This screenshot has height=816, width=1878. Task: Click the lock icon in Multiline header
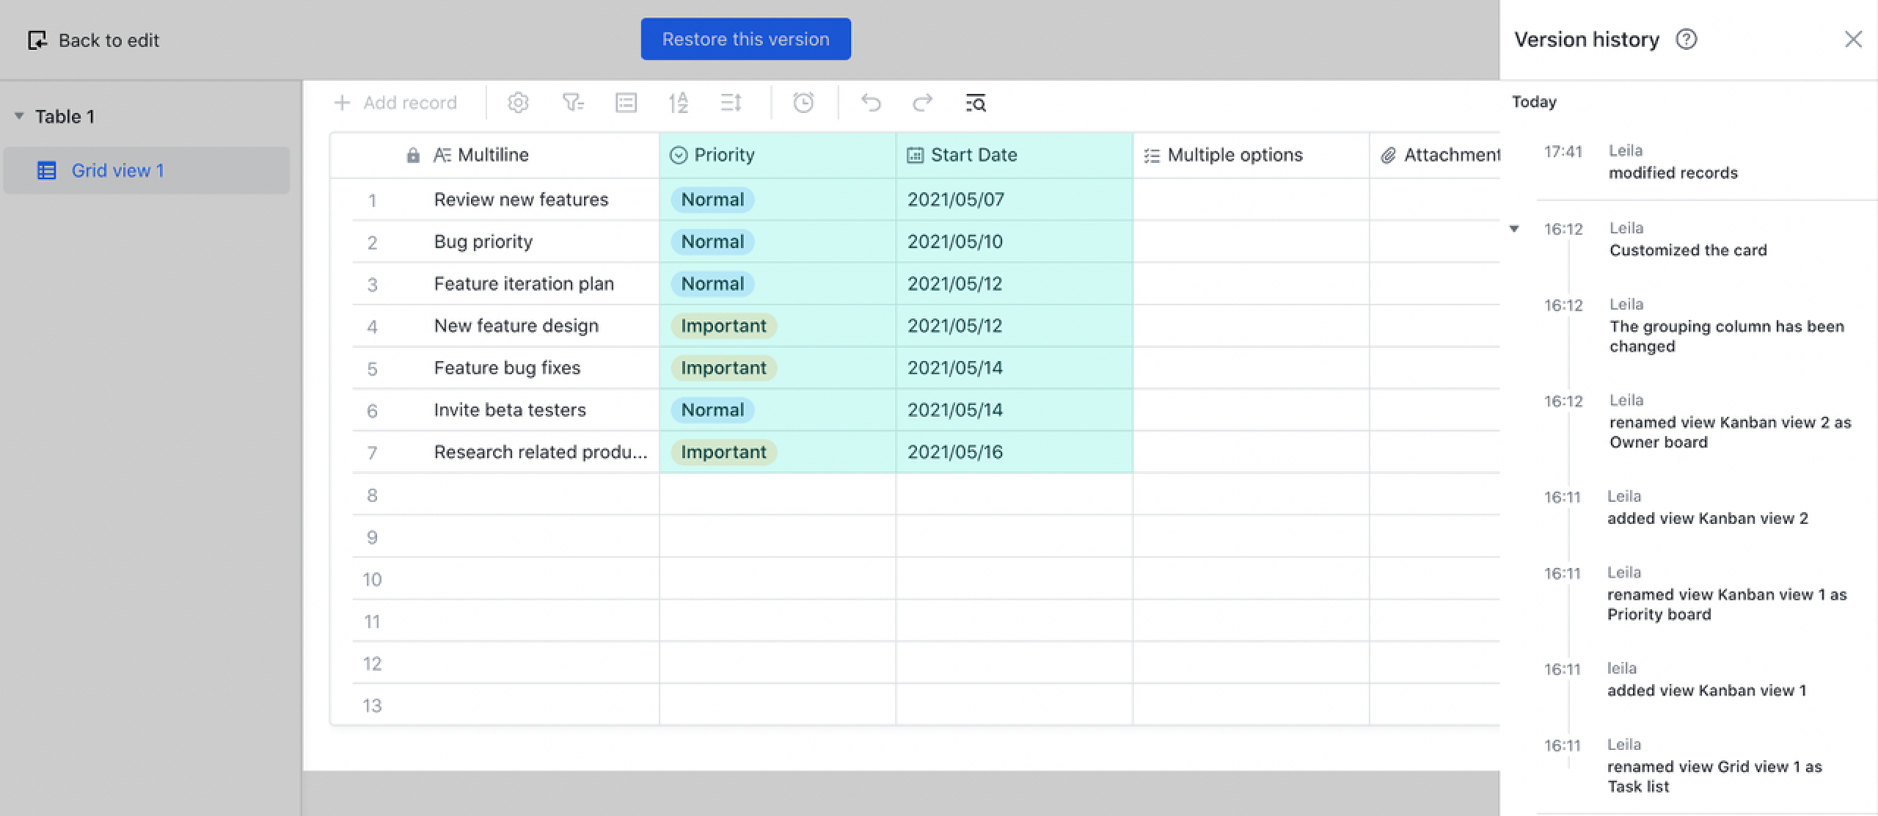(x=413, y=156)
